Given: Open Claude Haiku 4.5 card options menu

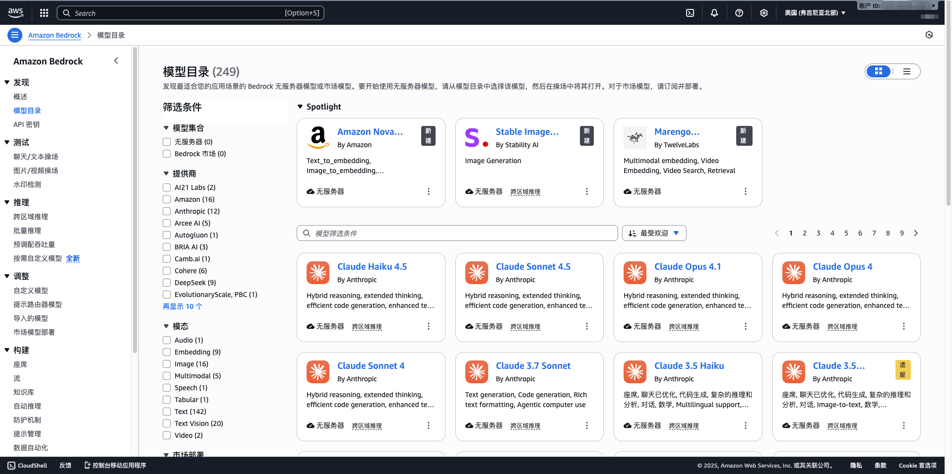Looking at the screenshot, I should (x=428, y=326).
